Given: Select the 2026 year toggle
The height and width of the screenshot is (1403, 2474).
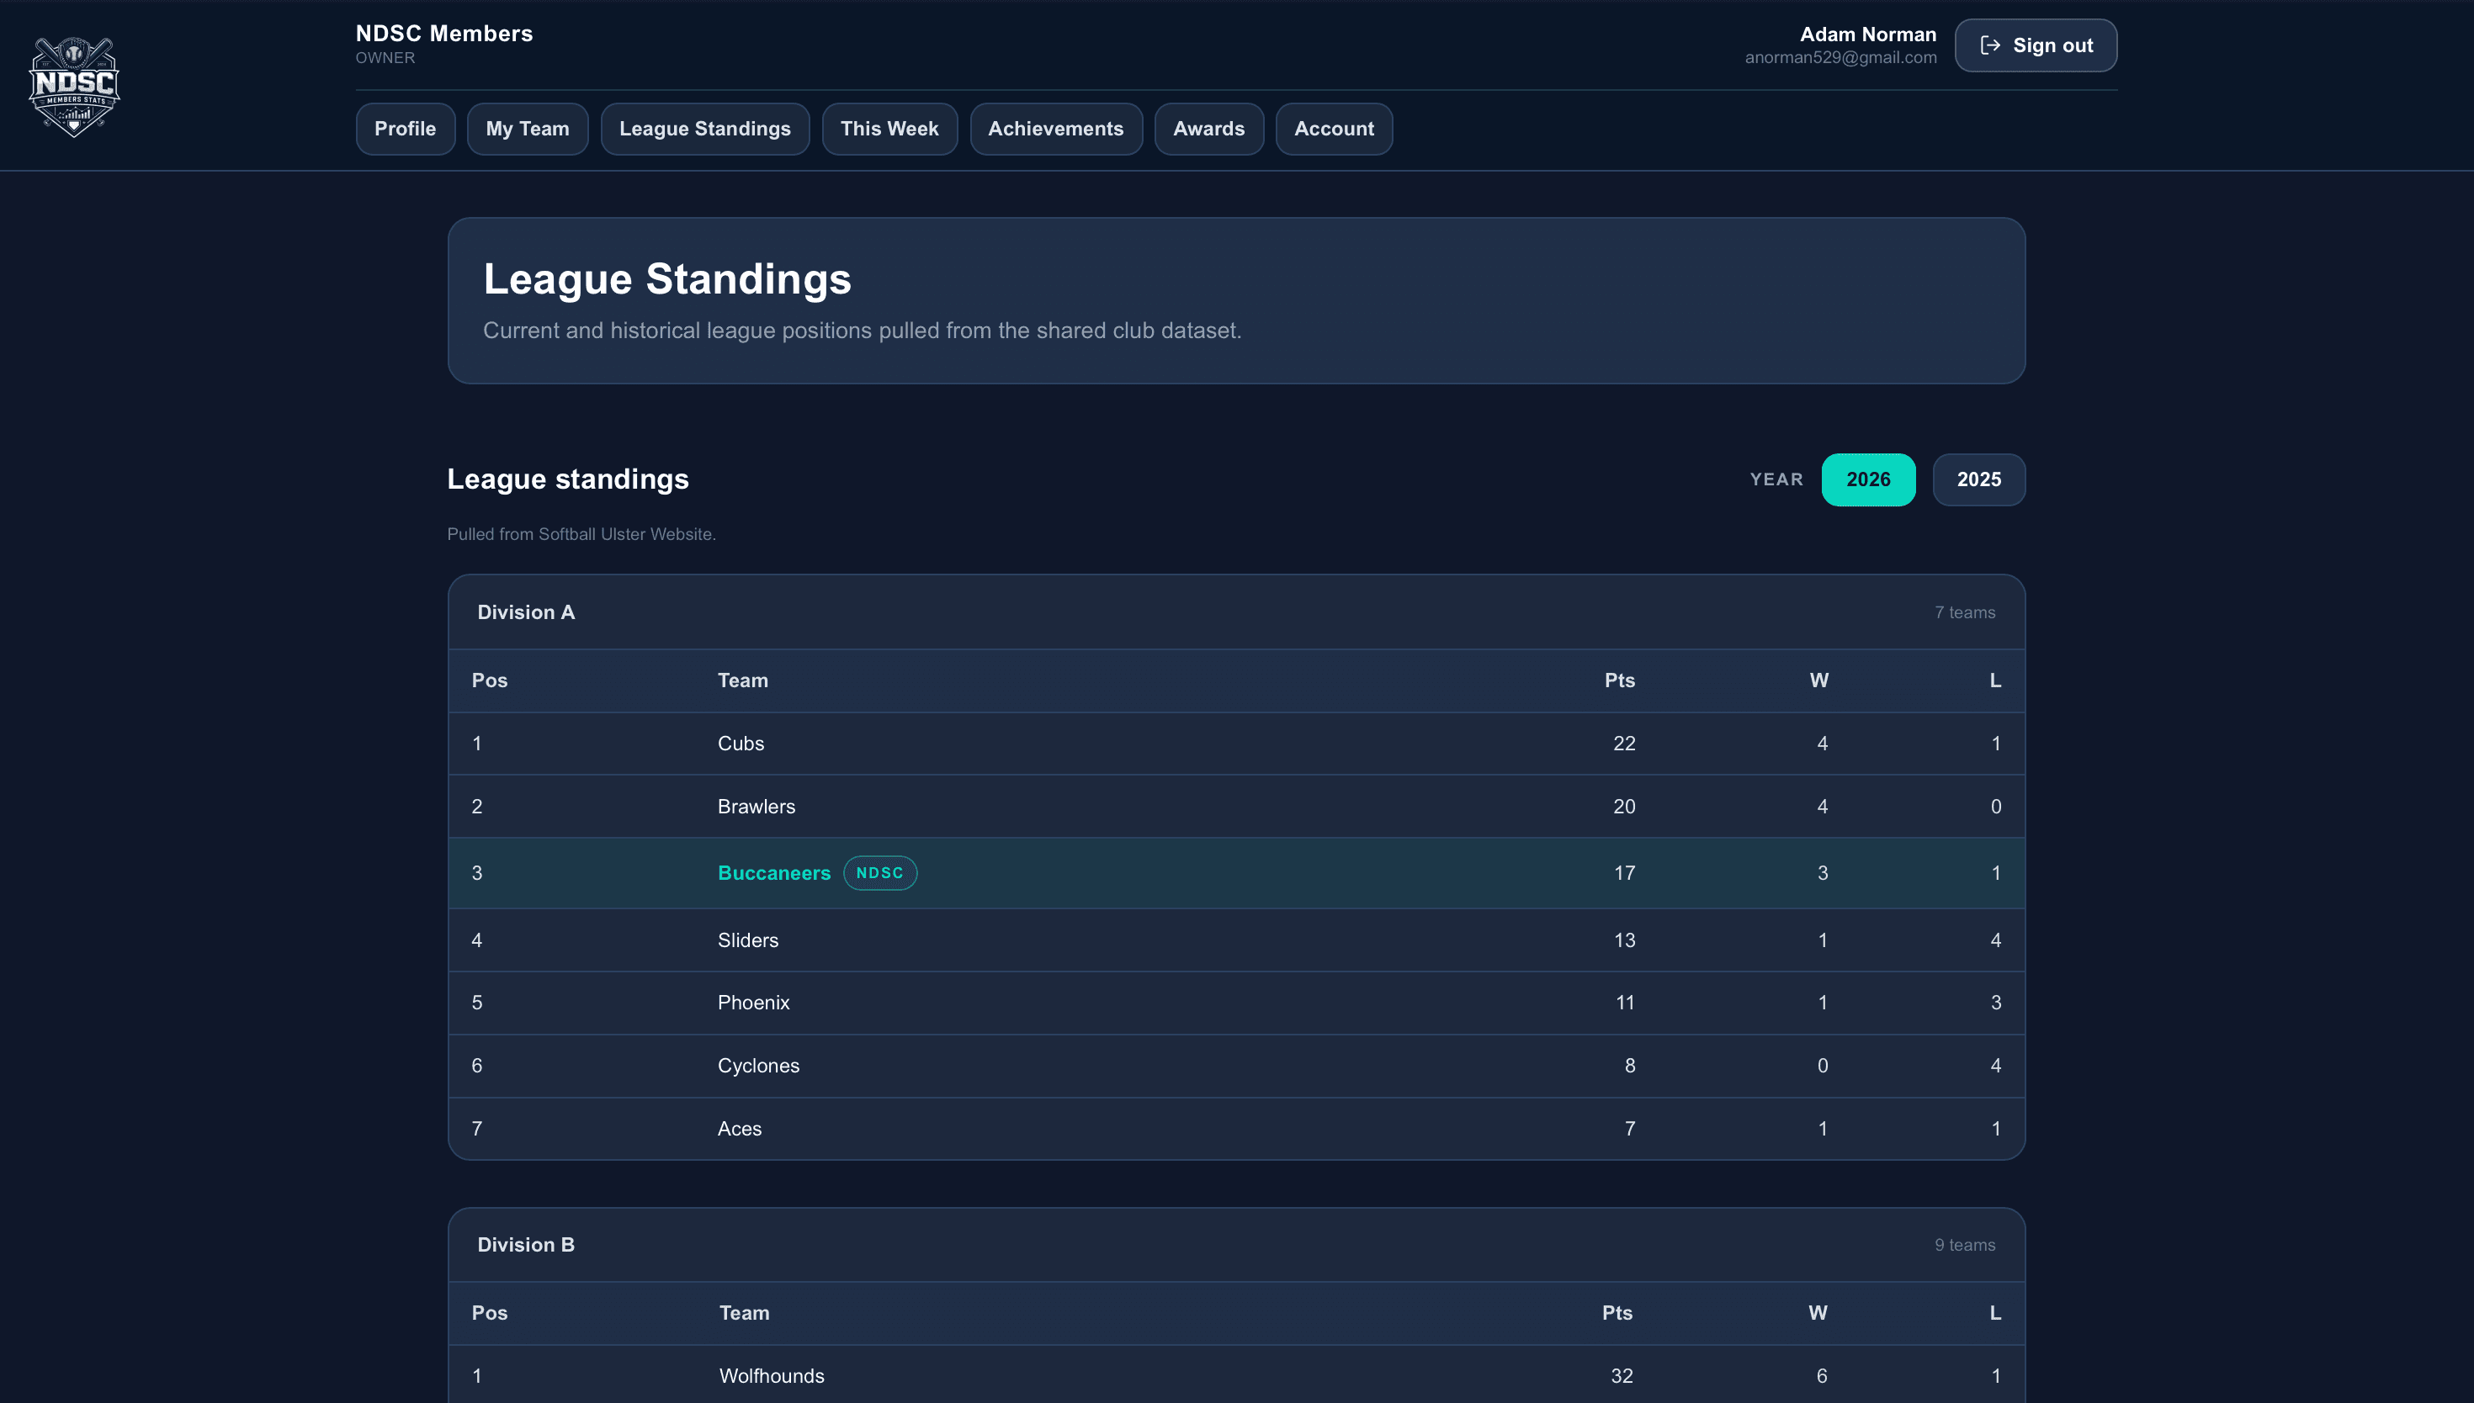Looking at the screenshot, I should 1868,479.
